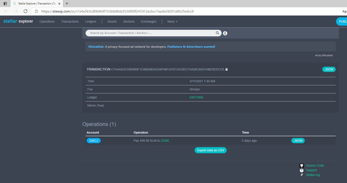Click the search magnifier icon
Viewport: 347px width, 183px height.
pos(218,33)
